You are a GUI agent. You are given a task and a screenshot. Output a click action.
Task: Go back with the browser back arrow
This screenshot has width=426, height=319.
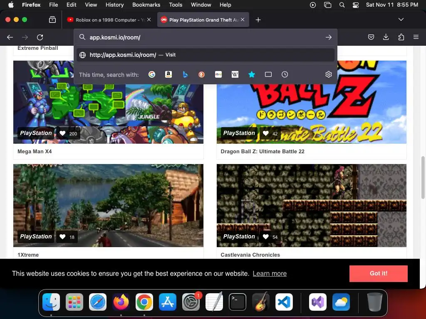pos(10,37)
